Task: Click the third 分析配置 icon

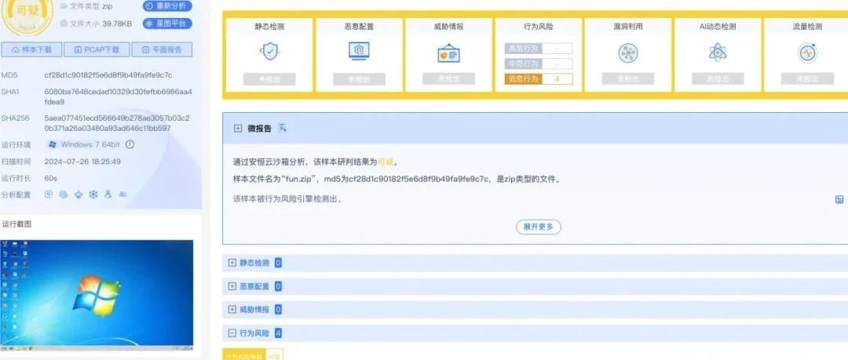Action: 79,194
